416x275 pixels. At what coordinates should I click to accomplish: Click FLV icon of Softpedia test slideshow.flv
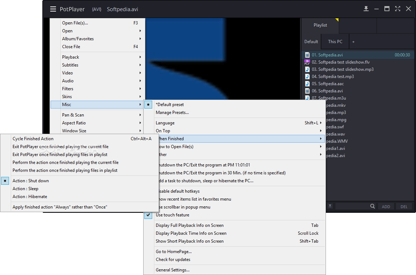[307, 62]
